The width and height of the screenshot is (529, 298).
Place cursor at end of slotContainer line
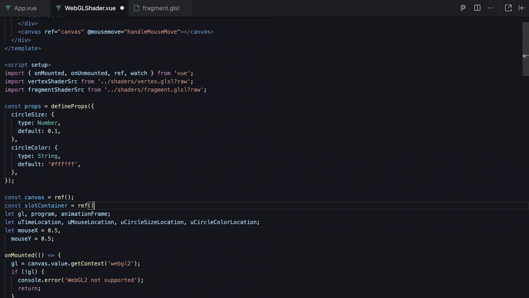(x=95, y=205)
